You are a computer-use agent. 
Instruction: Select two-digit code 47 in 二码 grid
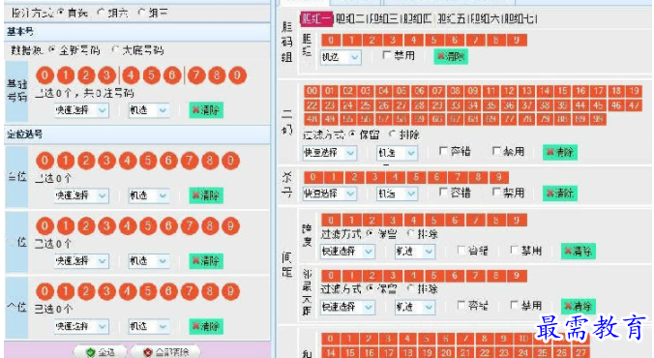[634, 105]
